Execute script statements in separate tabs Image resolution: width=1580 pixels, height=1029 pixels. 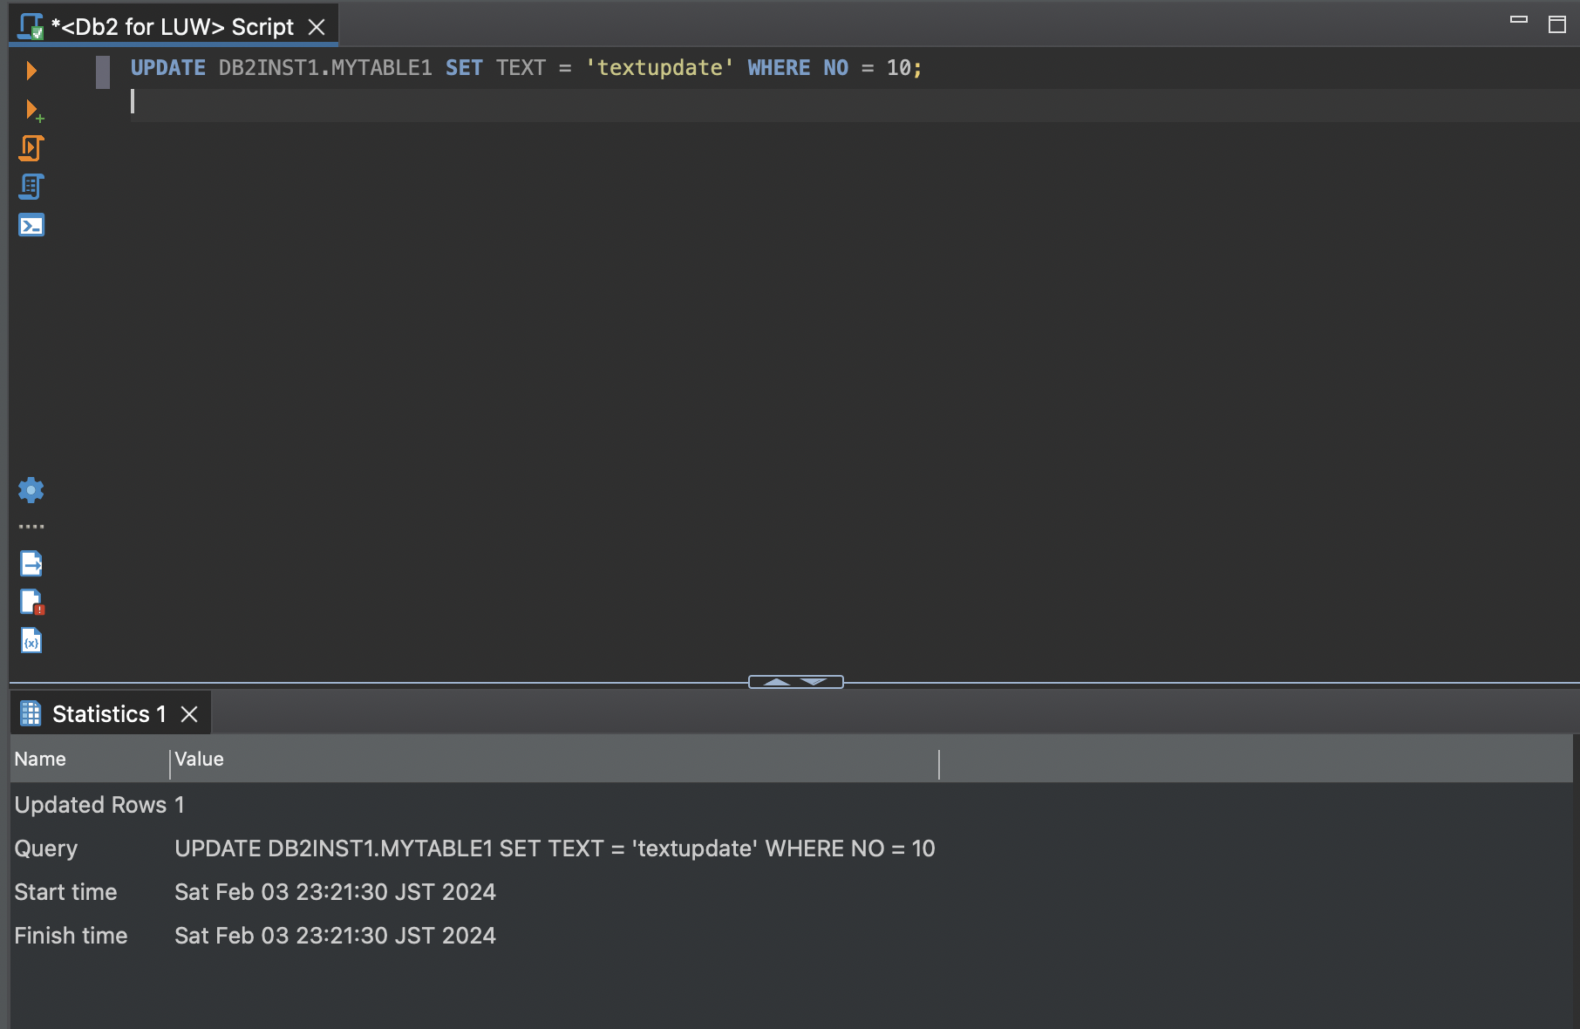(31, 187)
